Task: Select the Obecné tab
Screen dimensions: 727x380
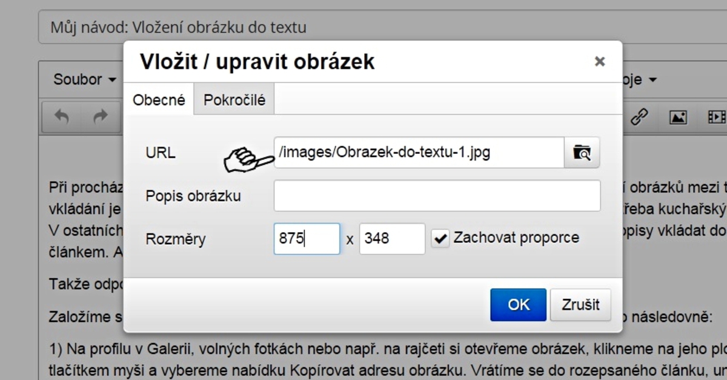Action: tap(159, 100)
